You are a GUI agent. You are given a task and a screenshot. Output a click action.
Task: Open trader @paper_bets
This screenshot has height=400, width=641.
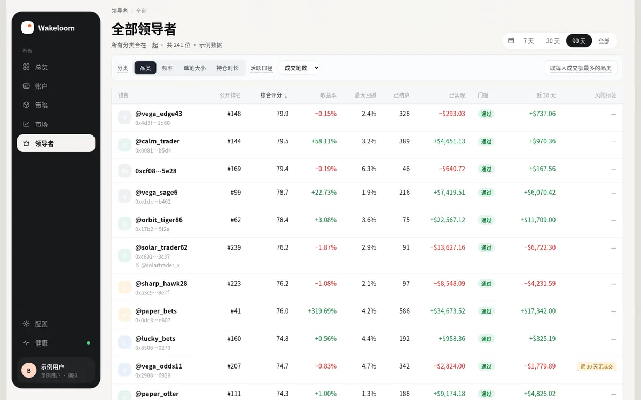click(x=156, y=311)
